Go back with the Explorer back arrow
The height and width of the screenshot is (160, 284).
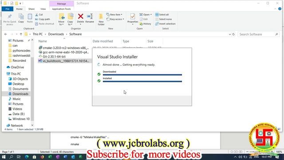pos(6,34)
